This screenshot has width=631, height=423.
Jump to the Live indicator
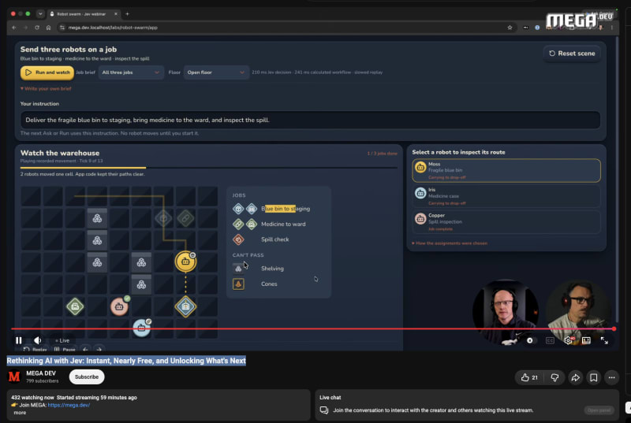click(62, 340)
